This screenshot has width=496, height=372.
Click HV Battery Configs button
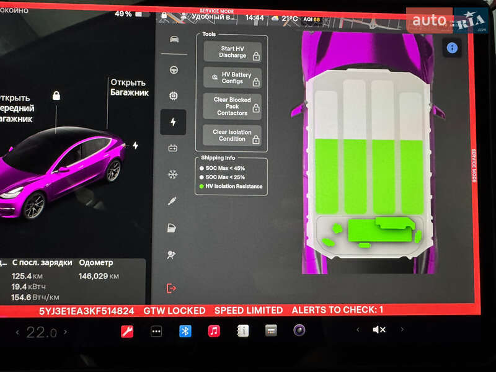[232, 78]
